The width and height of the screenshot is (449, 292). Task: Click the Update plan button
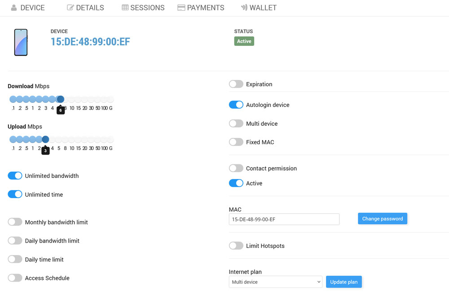click(343, 282)
